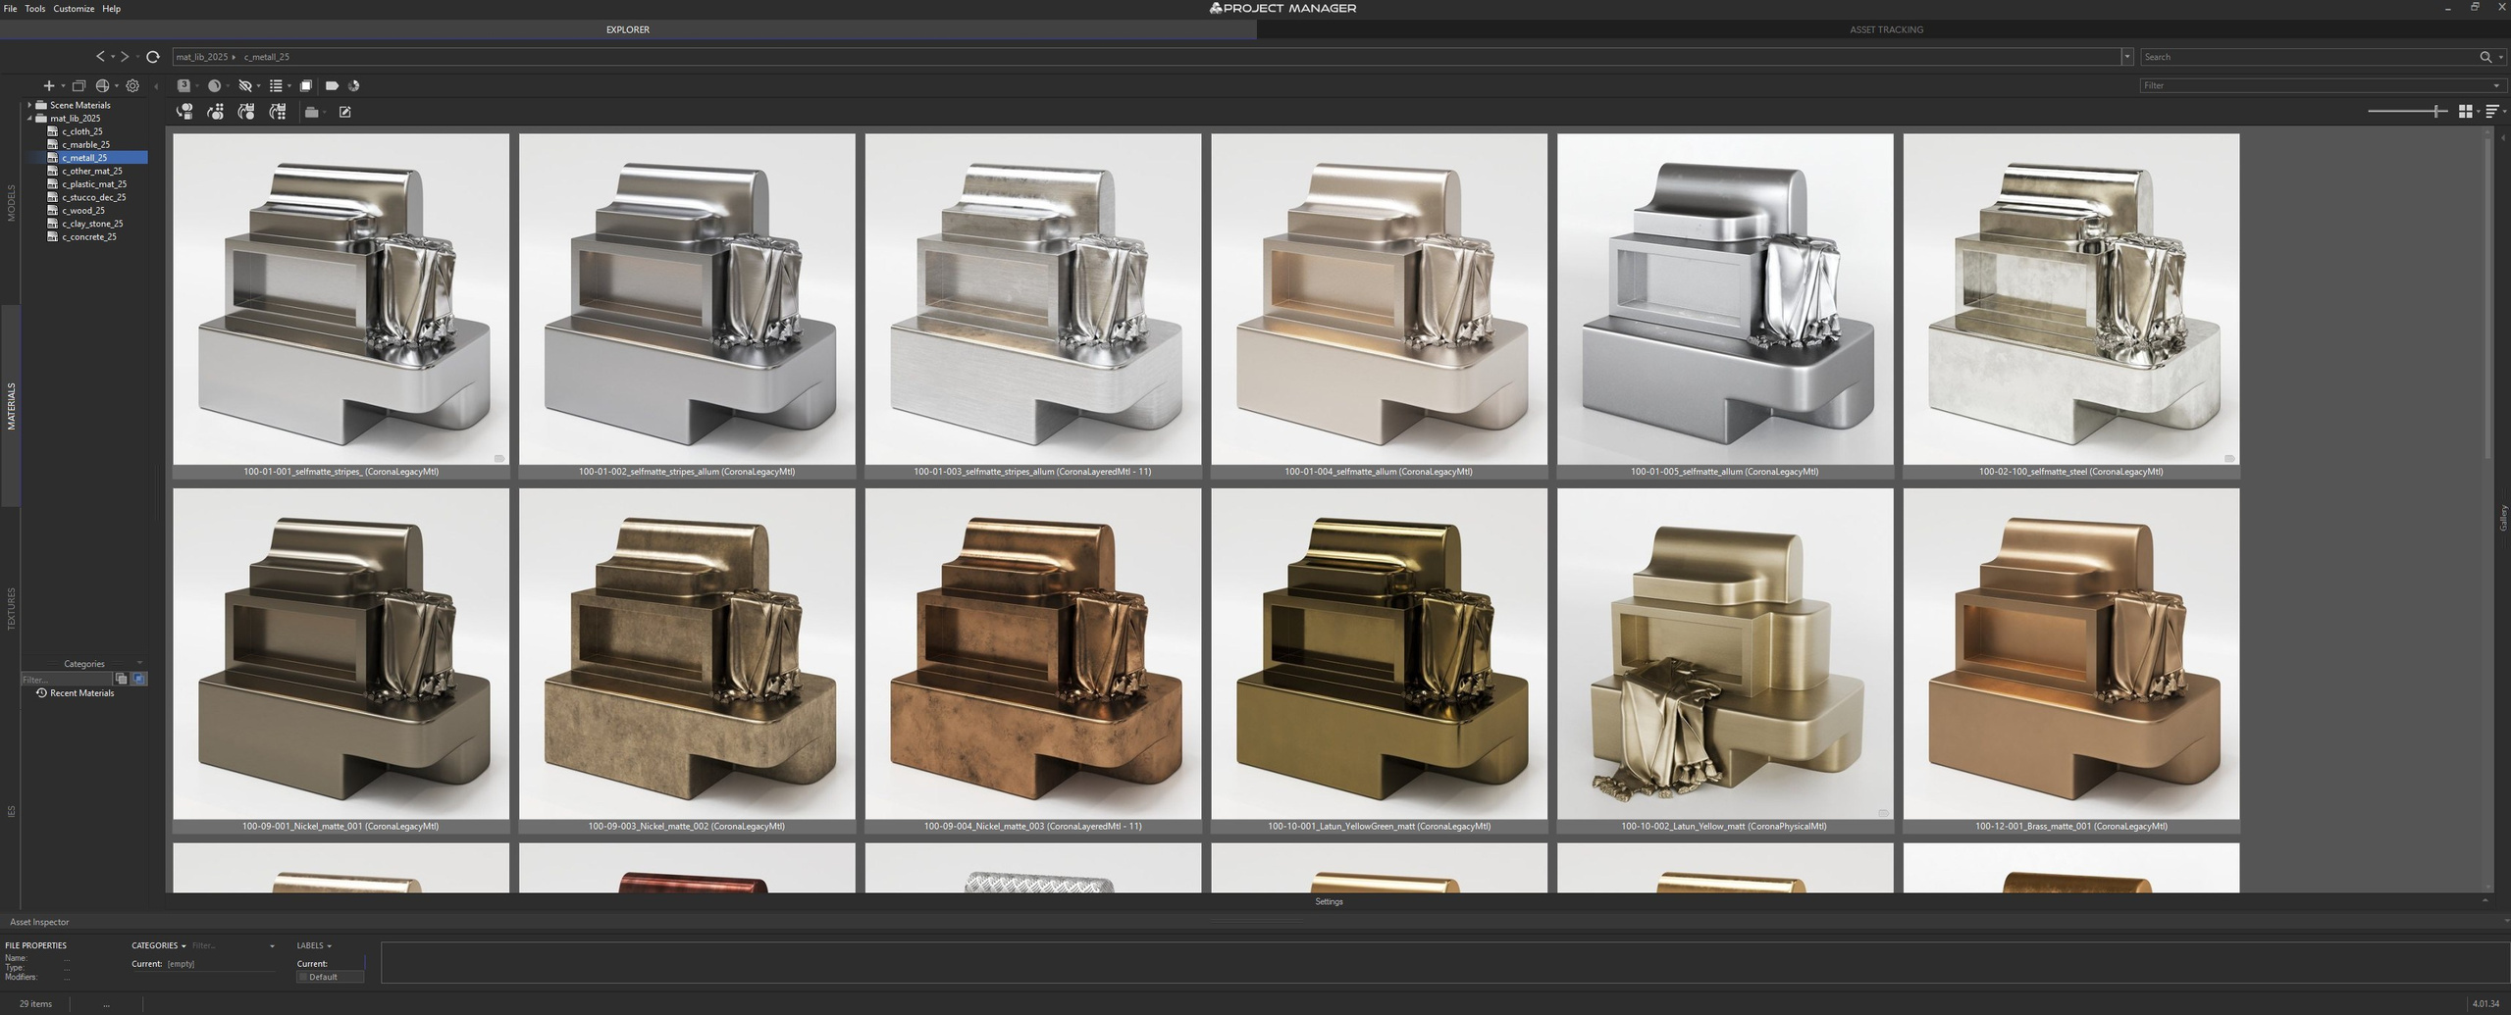Click the apply material to object icon
The image size is (2511, 1015).
pyautogui.click(x=184, y=112)
